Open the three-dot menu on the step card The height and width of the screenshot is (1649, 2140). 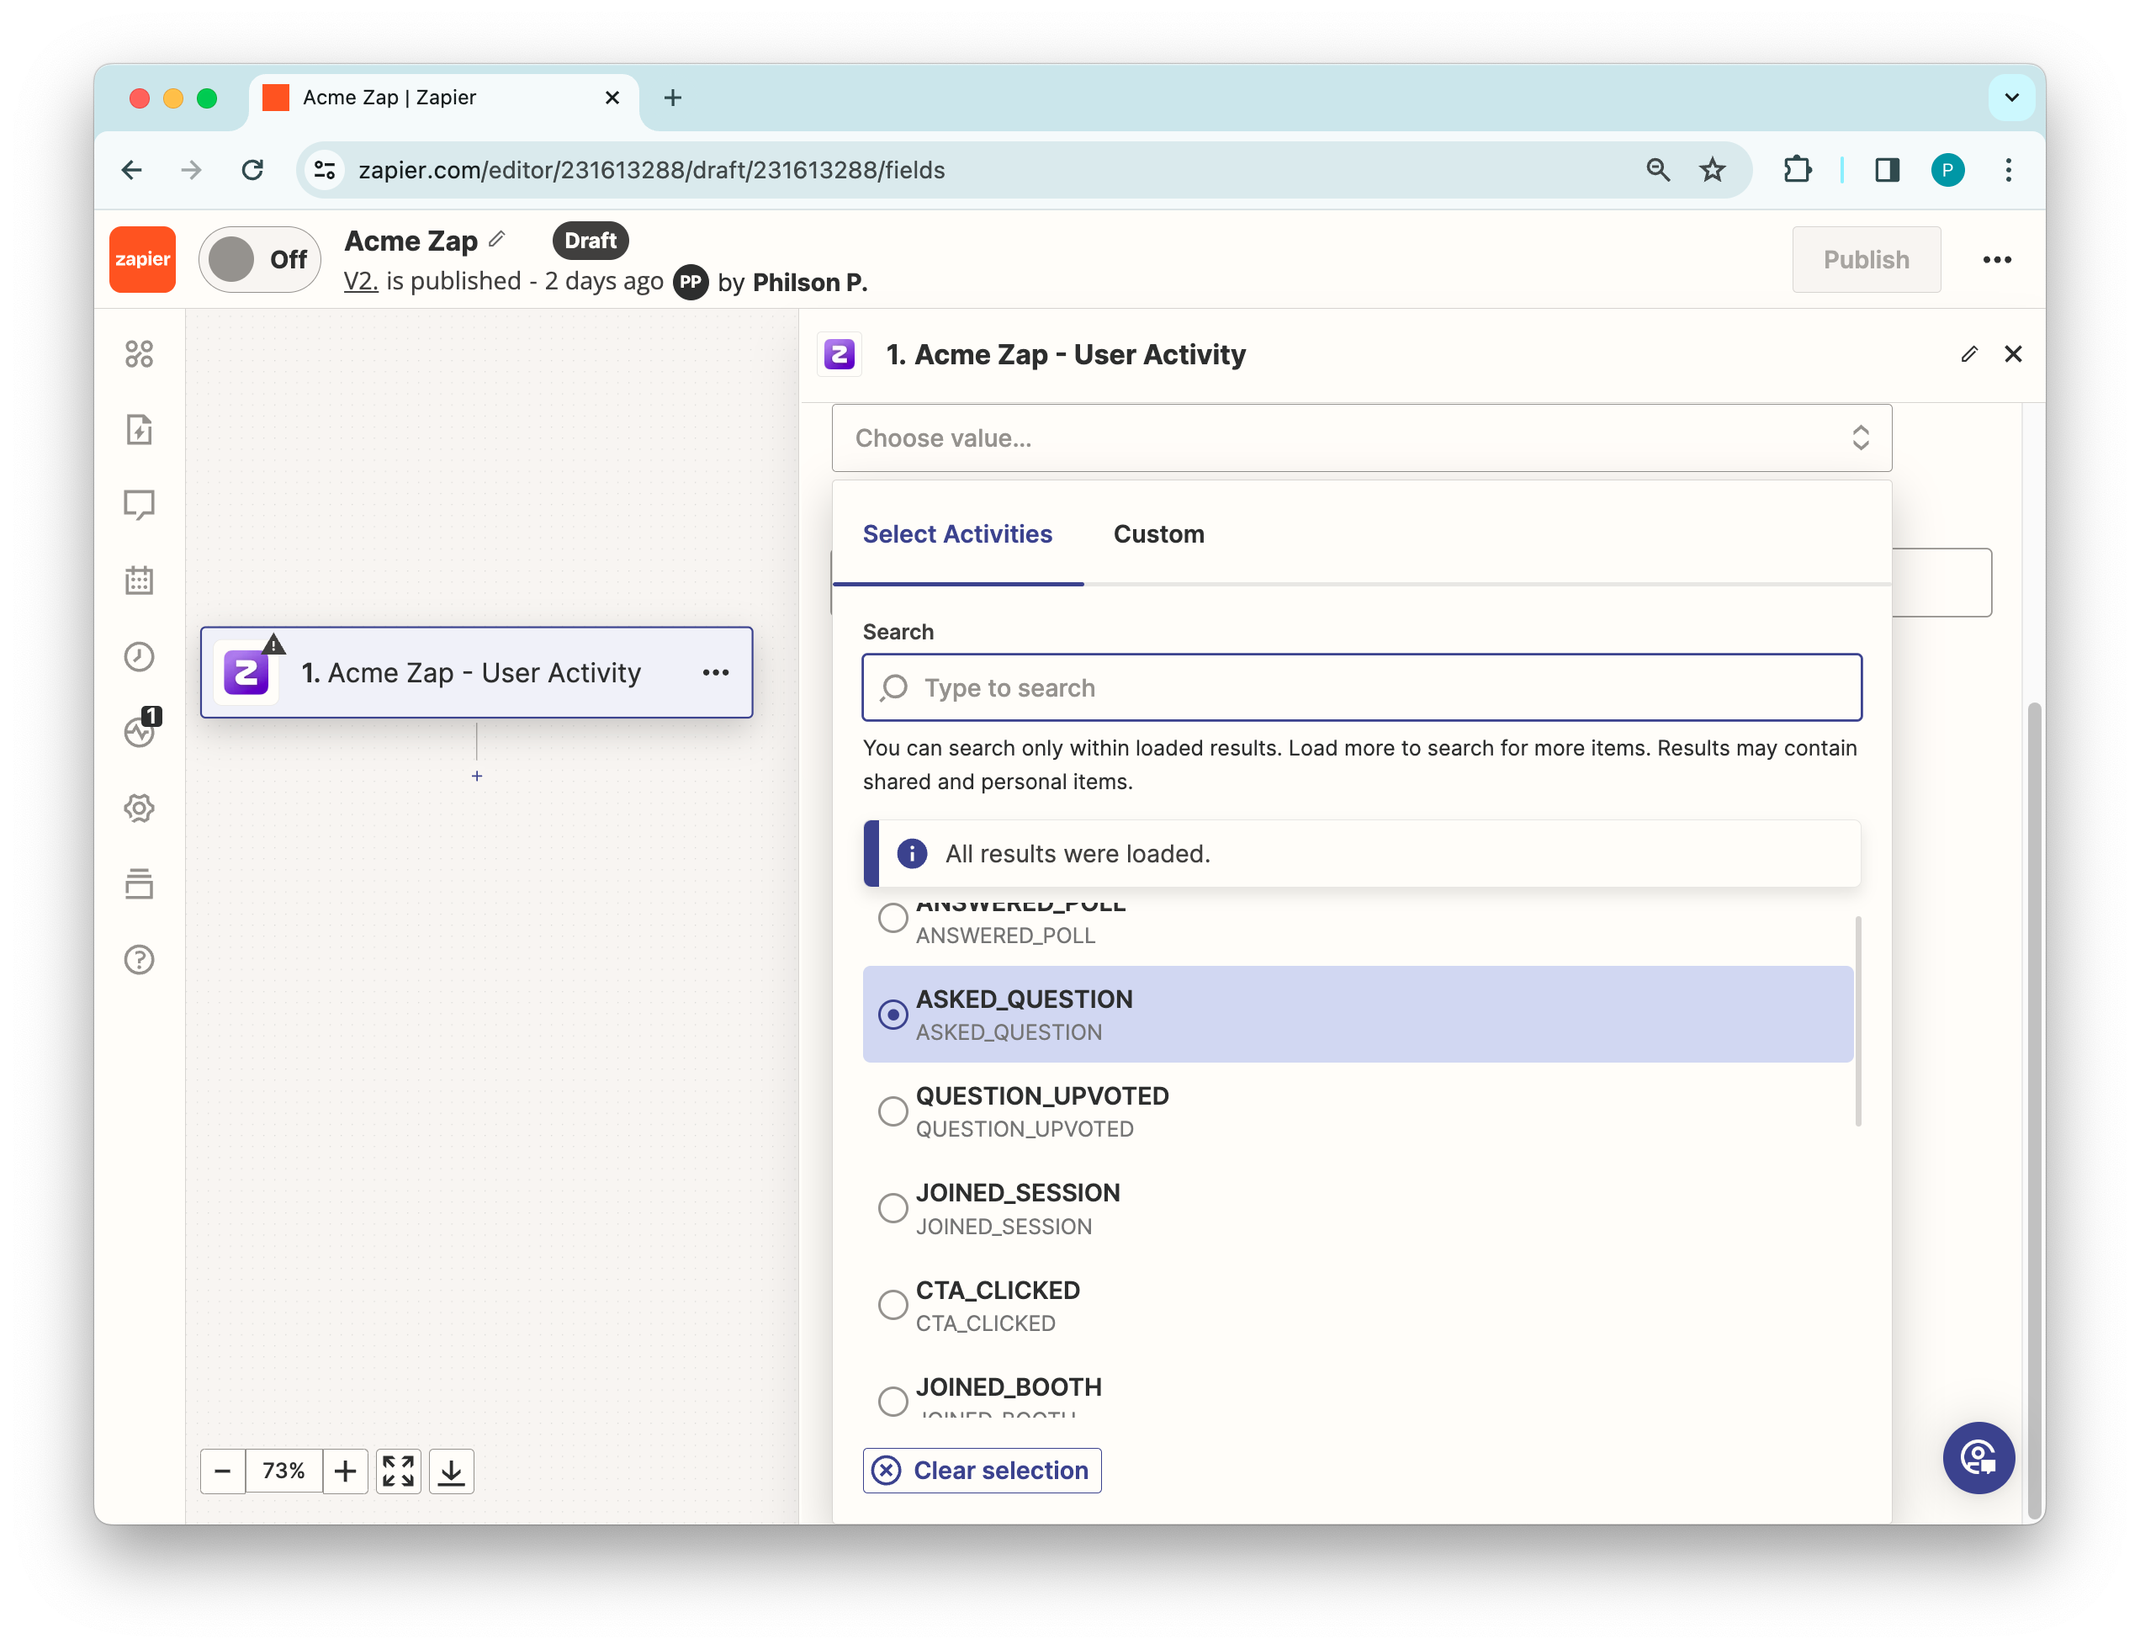coord(715,672)
